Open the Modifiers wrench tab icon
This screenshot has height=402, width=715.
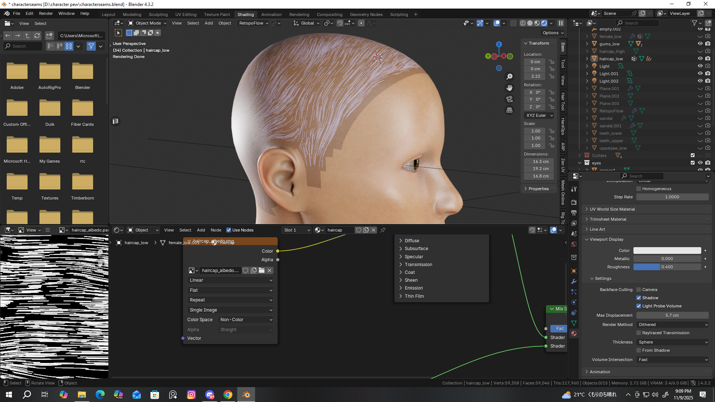tap(574, 281)
